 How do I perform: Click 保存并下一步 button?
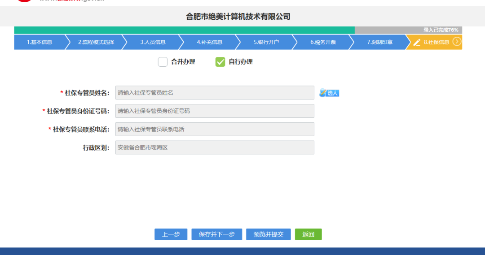[217, 234]
